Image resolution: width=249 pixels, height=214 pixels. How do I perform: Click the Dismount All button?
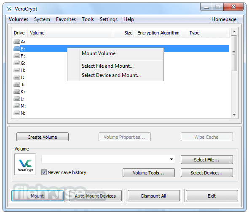point(153,196)
